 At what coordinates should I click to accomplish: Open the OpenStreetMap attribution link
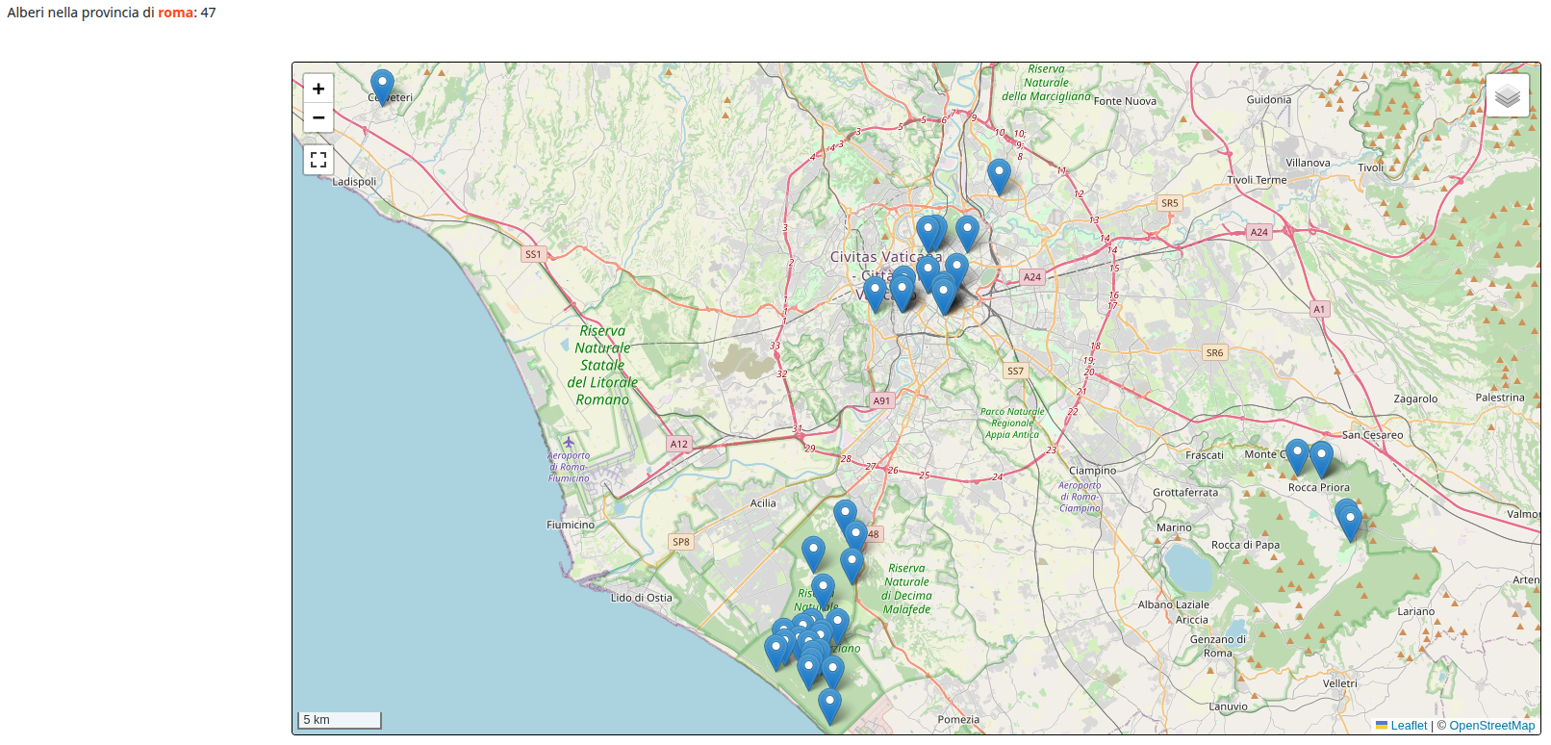(x=1492, y=726)
